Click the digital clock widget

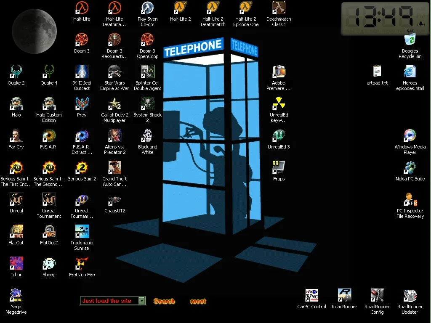tap(386, 19)
